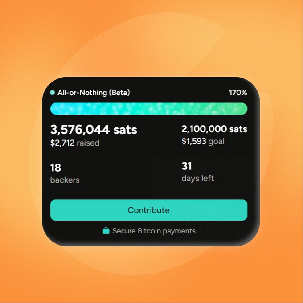Click the green lock icon
Viewport: 303px width, 303px height.
click(106, 231)
